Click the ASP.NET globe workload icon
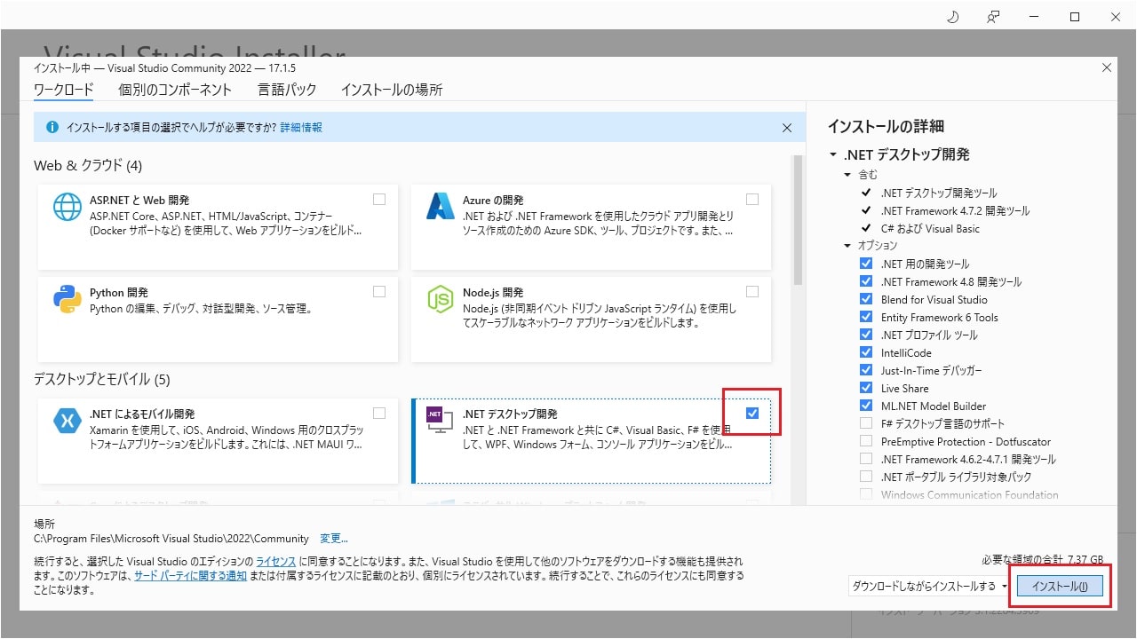Viewport: 1137px width, 639px height. (x=68, y=208)
